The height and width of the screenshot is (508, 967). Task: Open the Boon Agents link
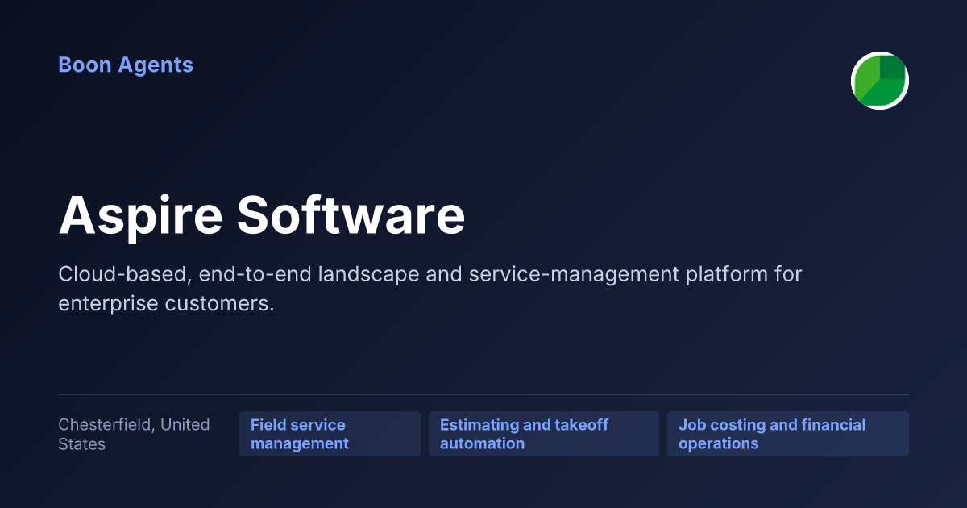(x=126, y=65)
